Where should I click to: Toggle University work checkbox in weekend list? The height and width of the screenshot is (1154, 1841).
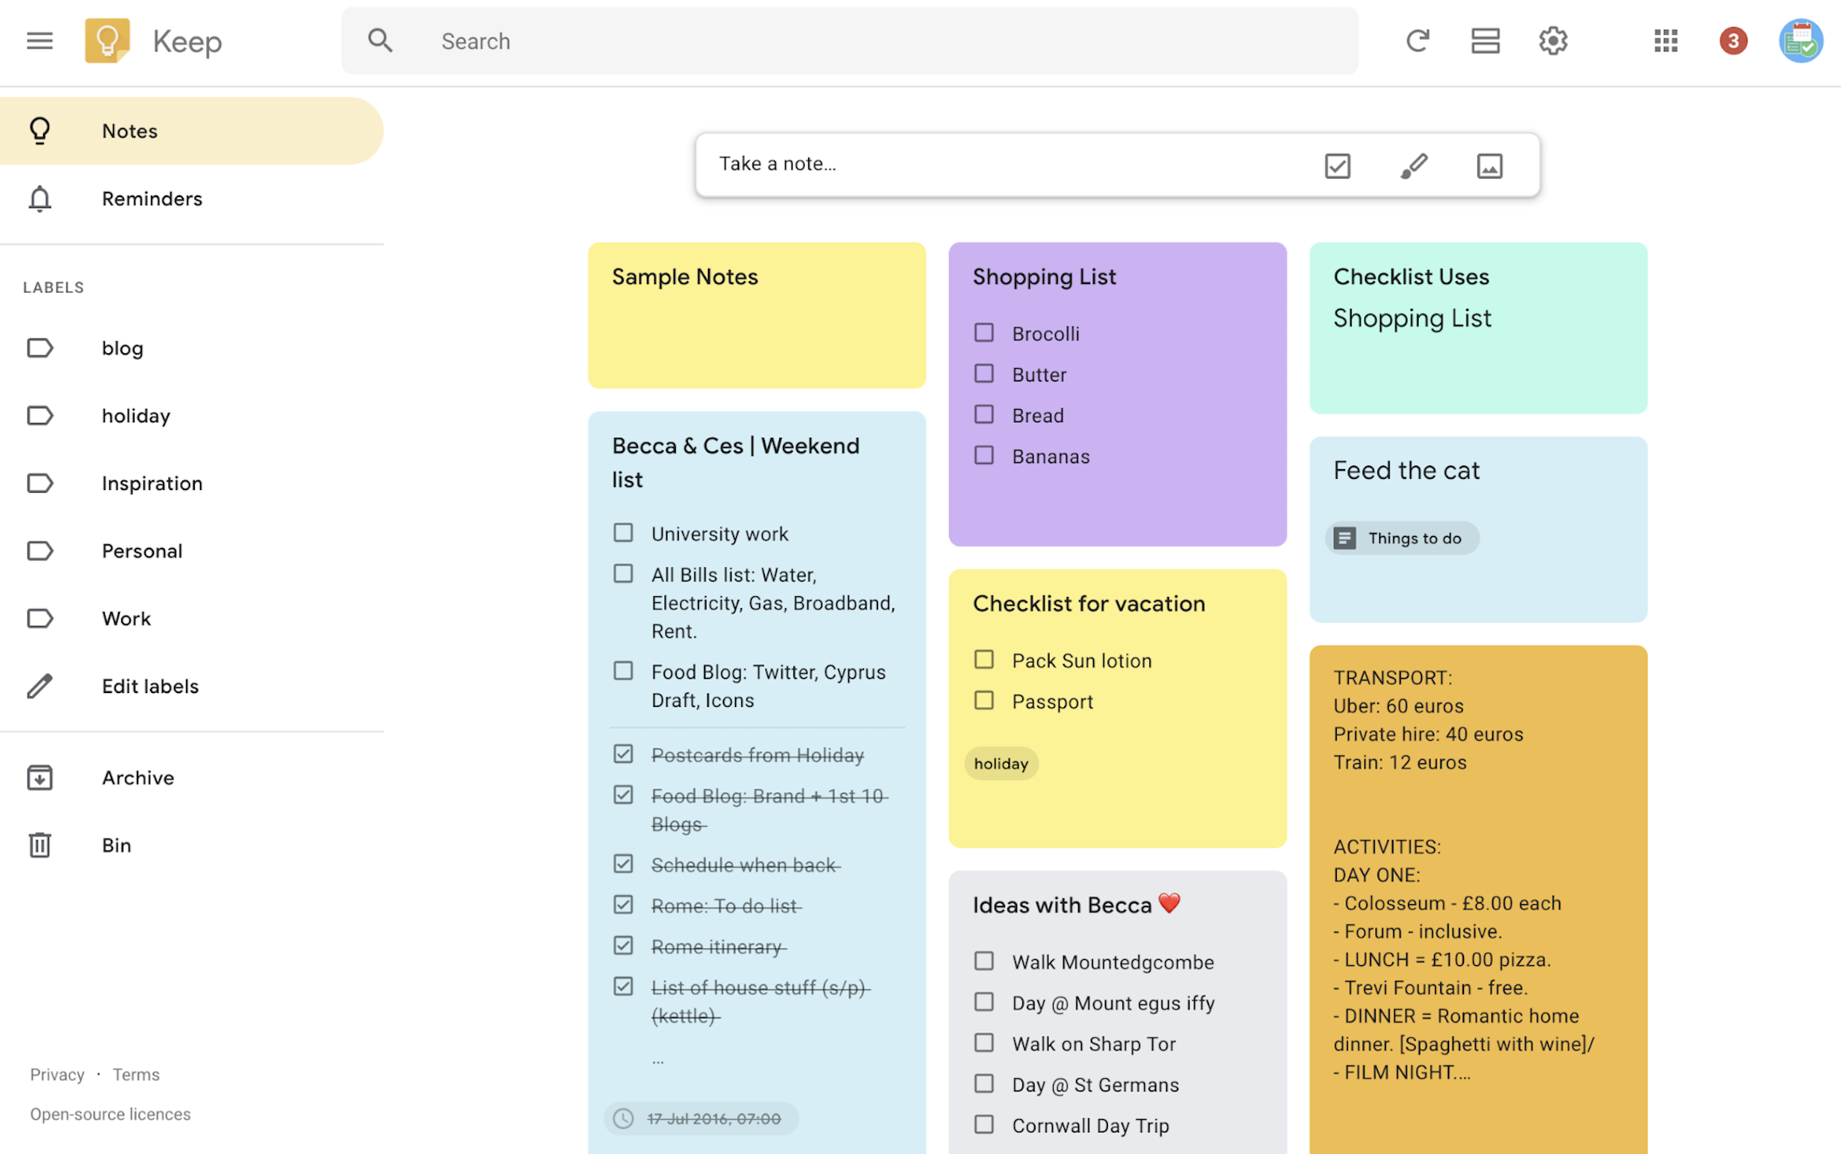[x=622, y=532]
